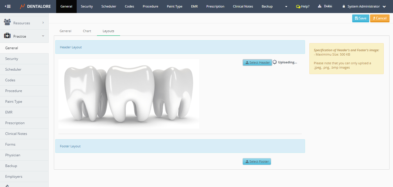Viewport: 393px width, 187px height.
Task: Open the top navigation overflow dropdown arrow
Action: 286,7
